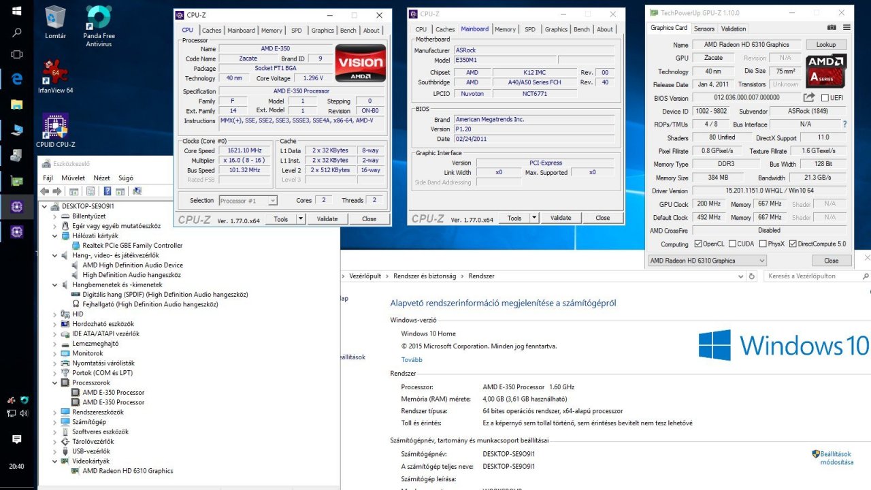Click the scan hardware changes toolbar icon
This screenshot has height=490, width=871.
137,191
